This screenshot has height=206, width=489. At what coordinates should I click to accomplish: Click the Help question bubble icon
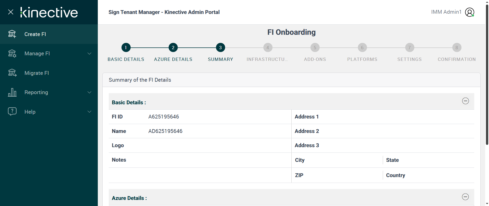[12, 112]
